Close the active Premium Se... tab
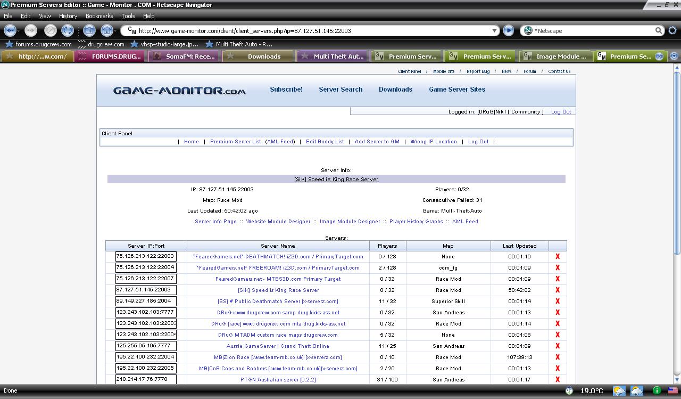Screen dimensions: 681x399 (x=659, y=56)
